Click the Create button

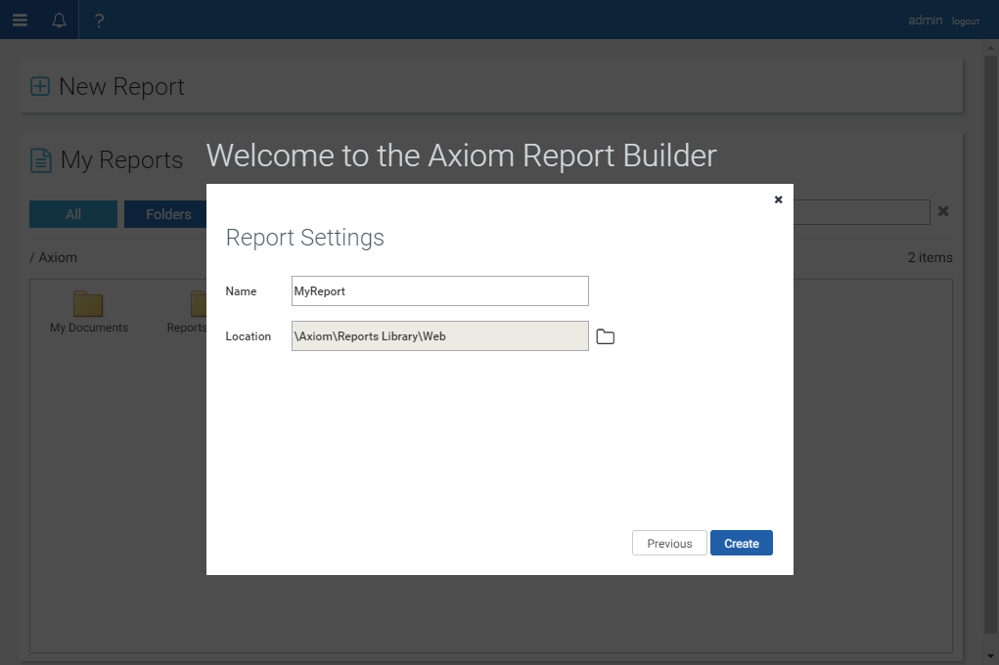click(741, 543)
